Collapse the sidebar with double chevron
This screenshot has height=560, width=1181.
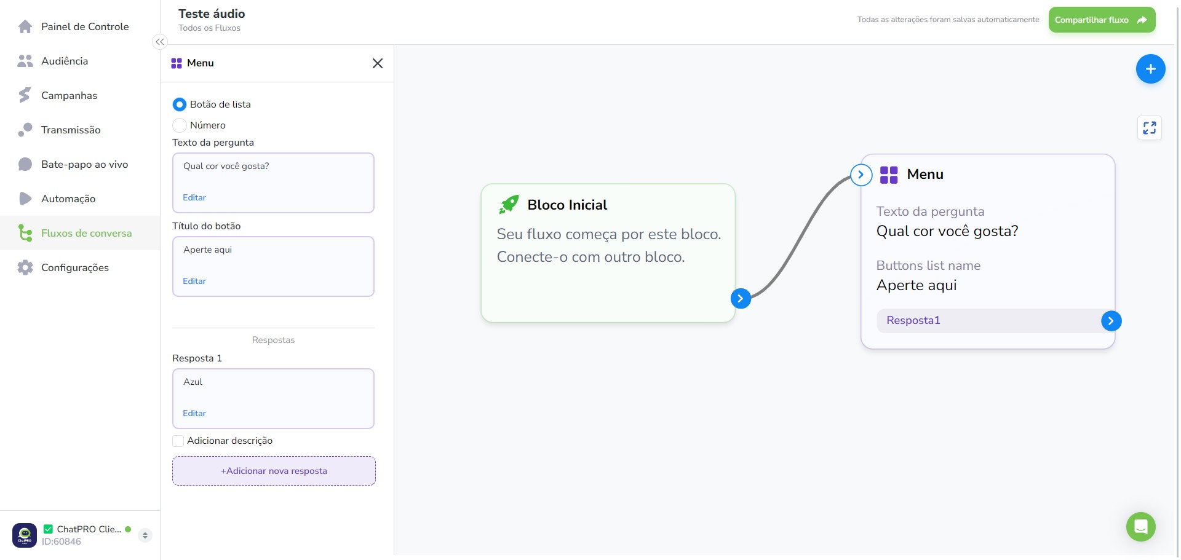(x=160, y=42)
